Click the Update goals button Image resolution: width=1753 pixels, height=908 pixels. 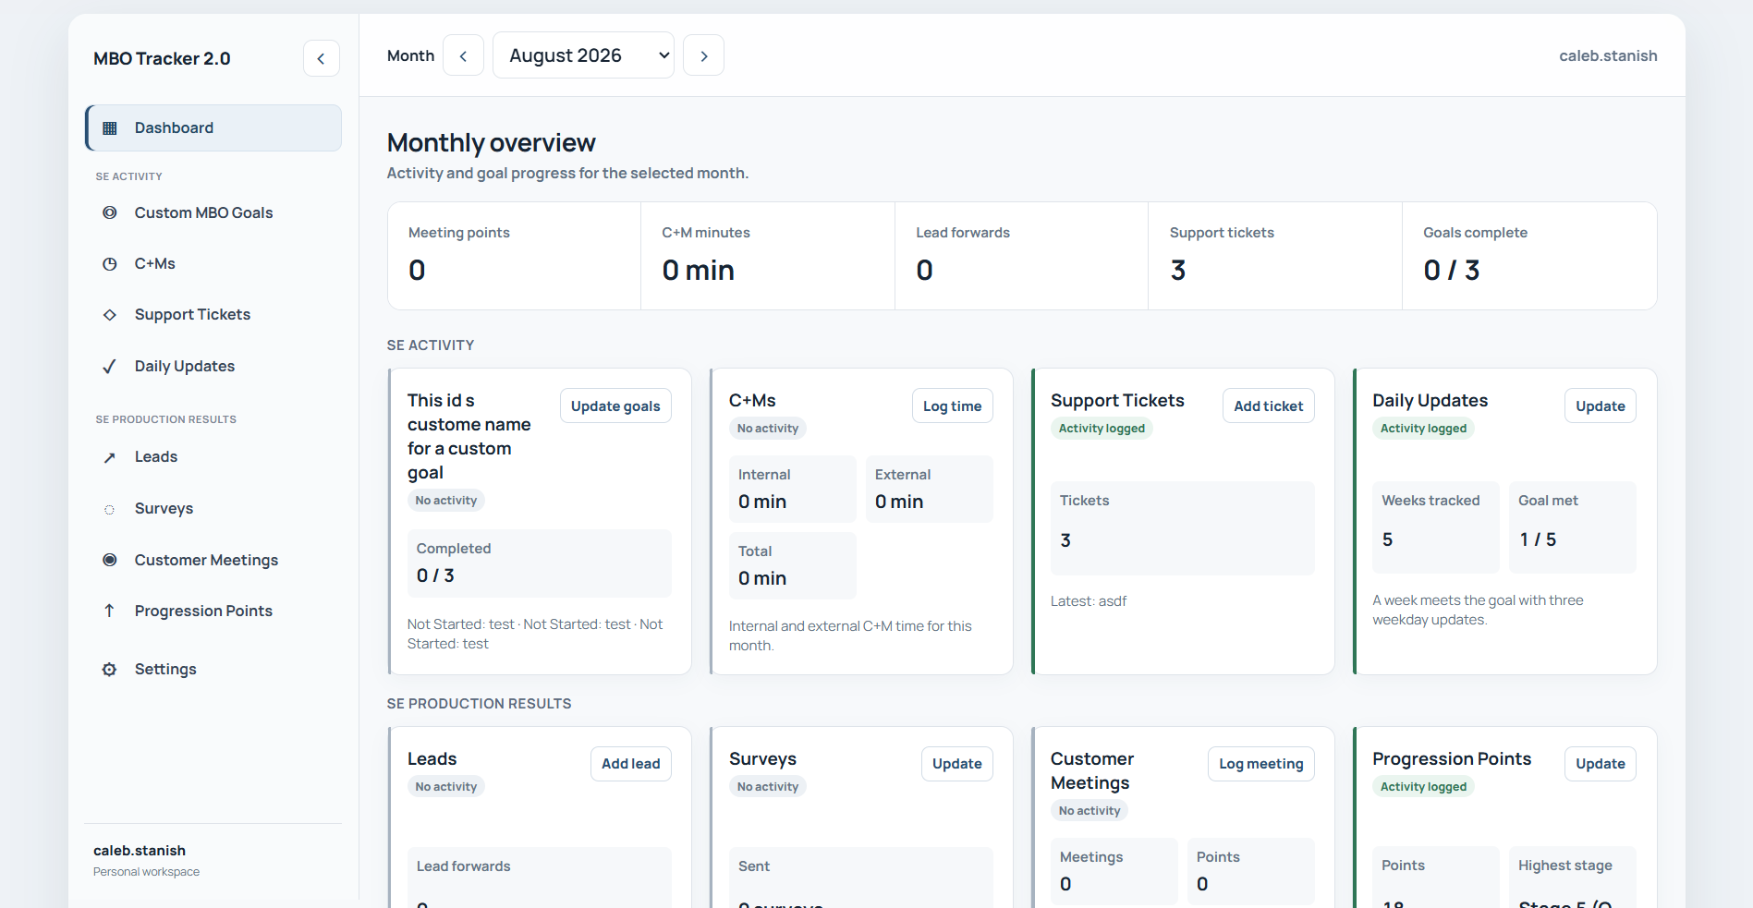615,406
